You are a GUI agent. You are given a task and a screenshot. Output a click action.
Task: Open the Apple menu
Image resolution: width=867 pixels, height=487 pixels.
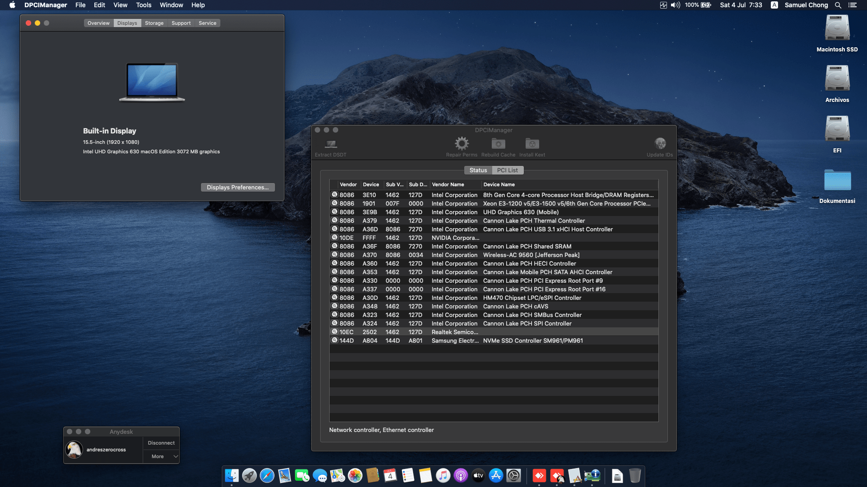(12, 5)
